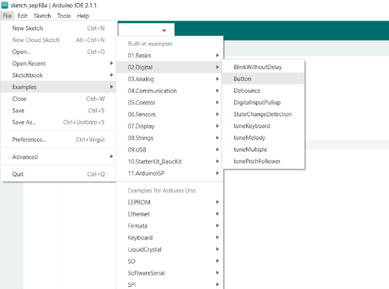
Task: Expand EEPROM library examples
Action: pos(170,203)
